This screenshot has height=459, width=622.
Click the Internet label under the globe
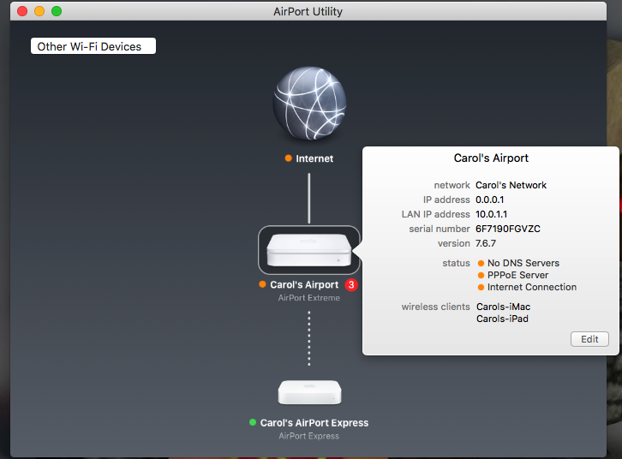(314, 158)
